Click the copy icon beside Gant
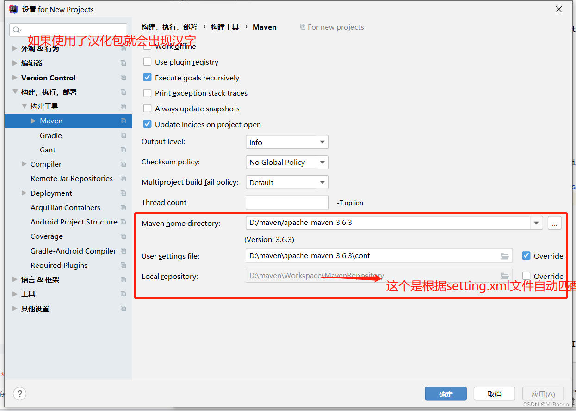576x411 pixels. (123, 150)
